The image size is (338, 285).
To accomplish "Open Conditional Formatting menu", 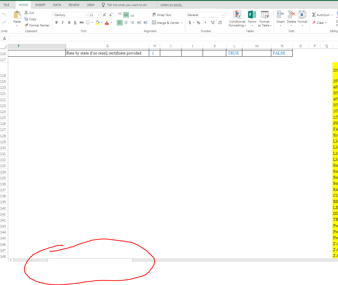I will (x=237, y=19).
